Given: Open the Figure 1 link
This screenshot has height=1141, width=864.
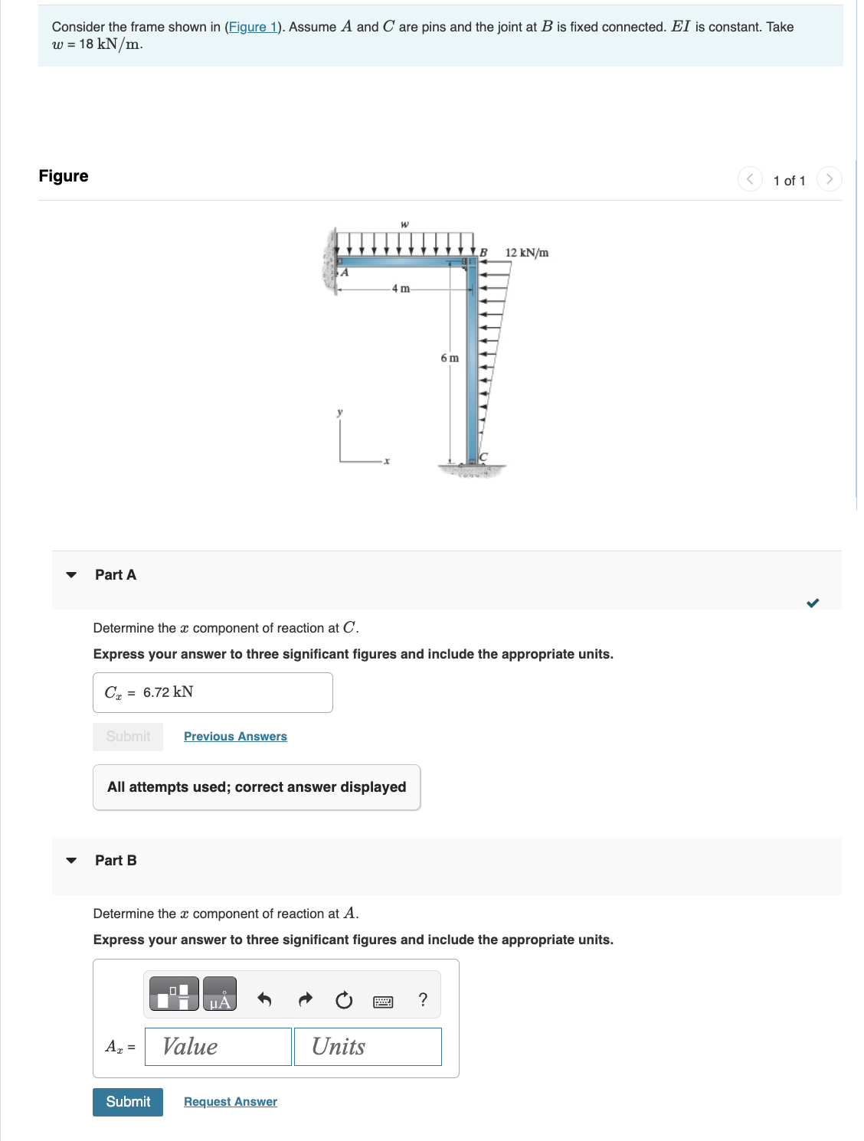Looking at the screenshot, I should pyautogui.click(x=254, y=27).
